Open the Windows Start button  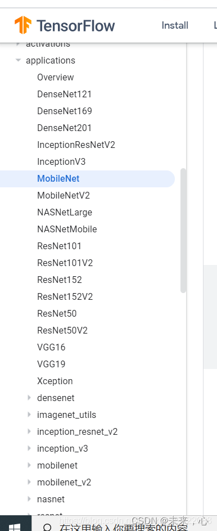point(14,526)
